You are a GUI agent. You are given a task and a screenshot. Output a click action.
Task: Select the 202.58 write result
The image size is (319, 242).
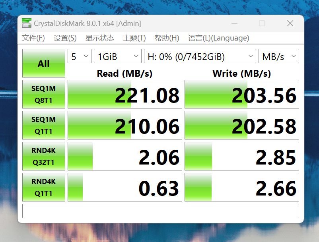click(242, 125)
